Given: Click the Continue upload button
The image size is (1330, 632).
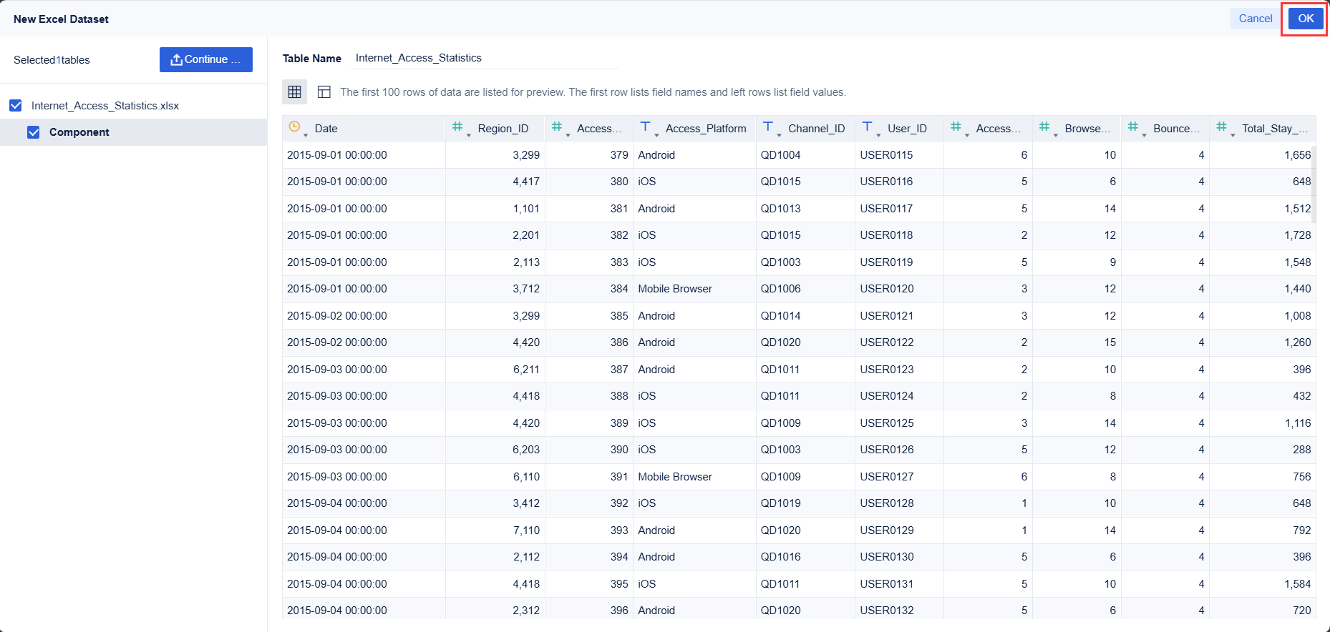Looking at the screenshot, I should (x=205, y=59).
